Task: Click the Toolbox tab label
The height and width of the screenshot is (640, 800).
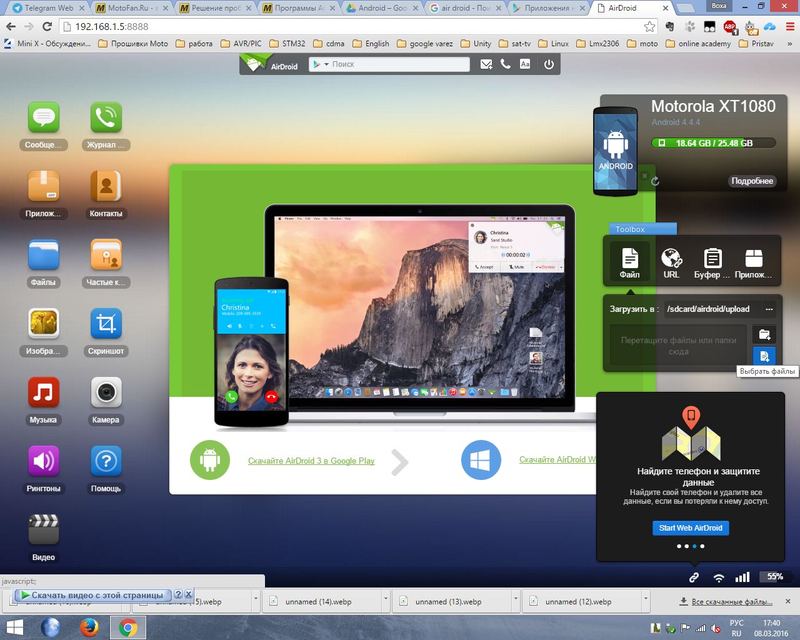Action: coord(642,229)
